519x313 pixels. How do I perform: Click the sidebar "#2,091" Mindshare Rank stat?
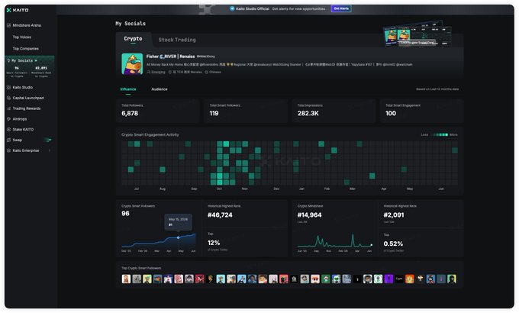point(41,68)
